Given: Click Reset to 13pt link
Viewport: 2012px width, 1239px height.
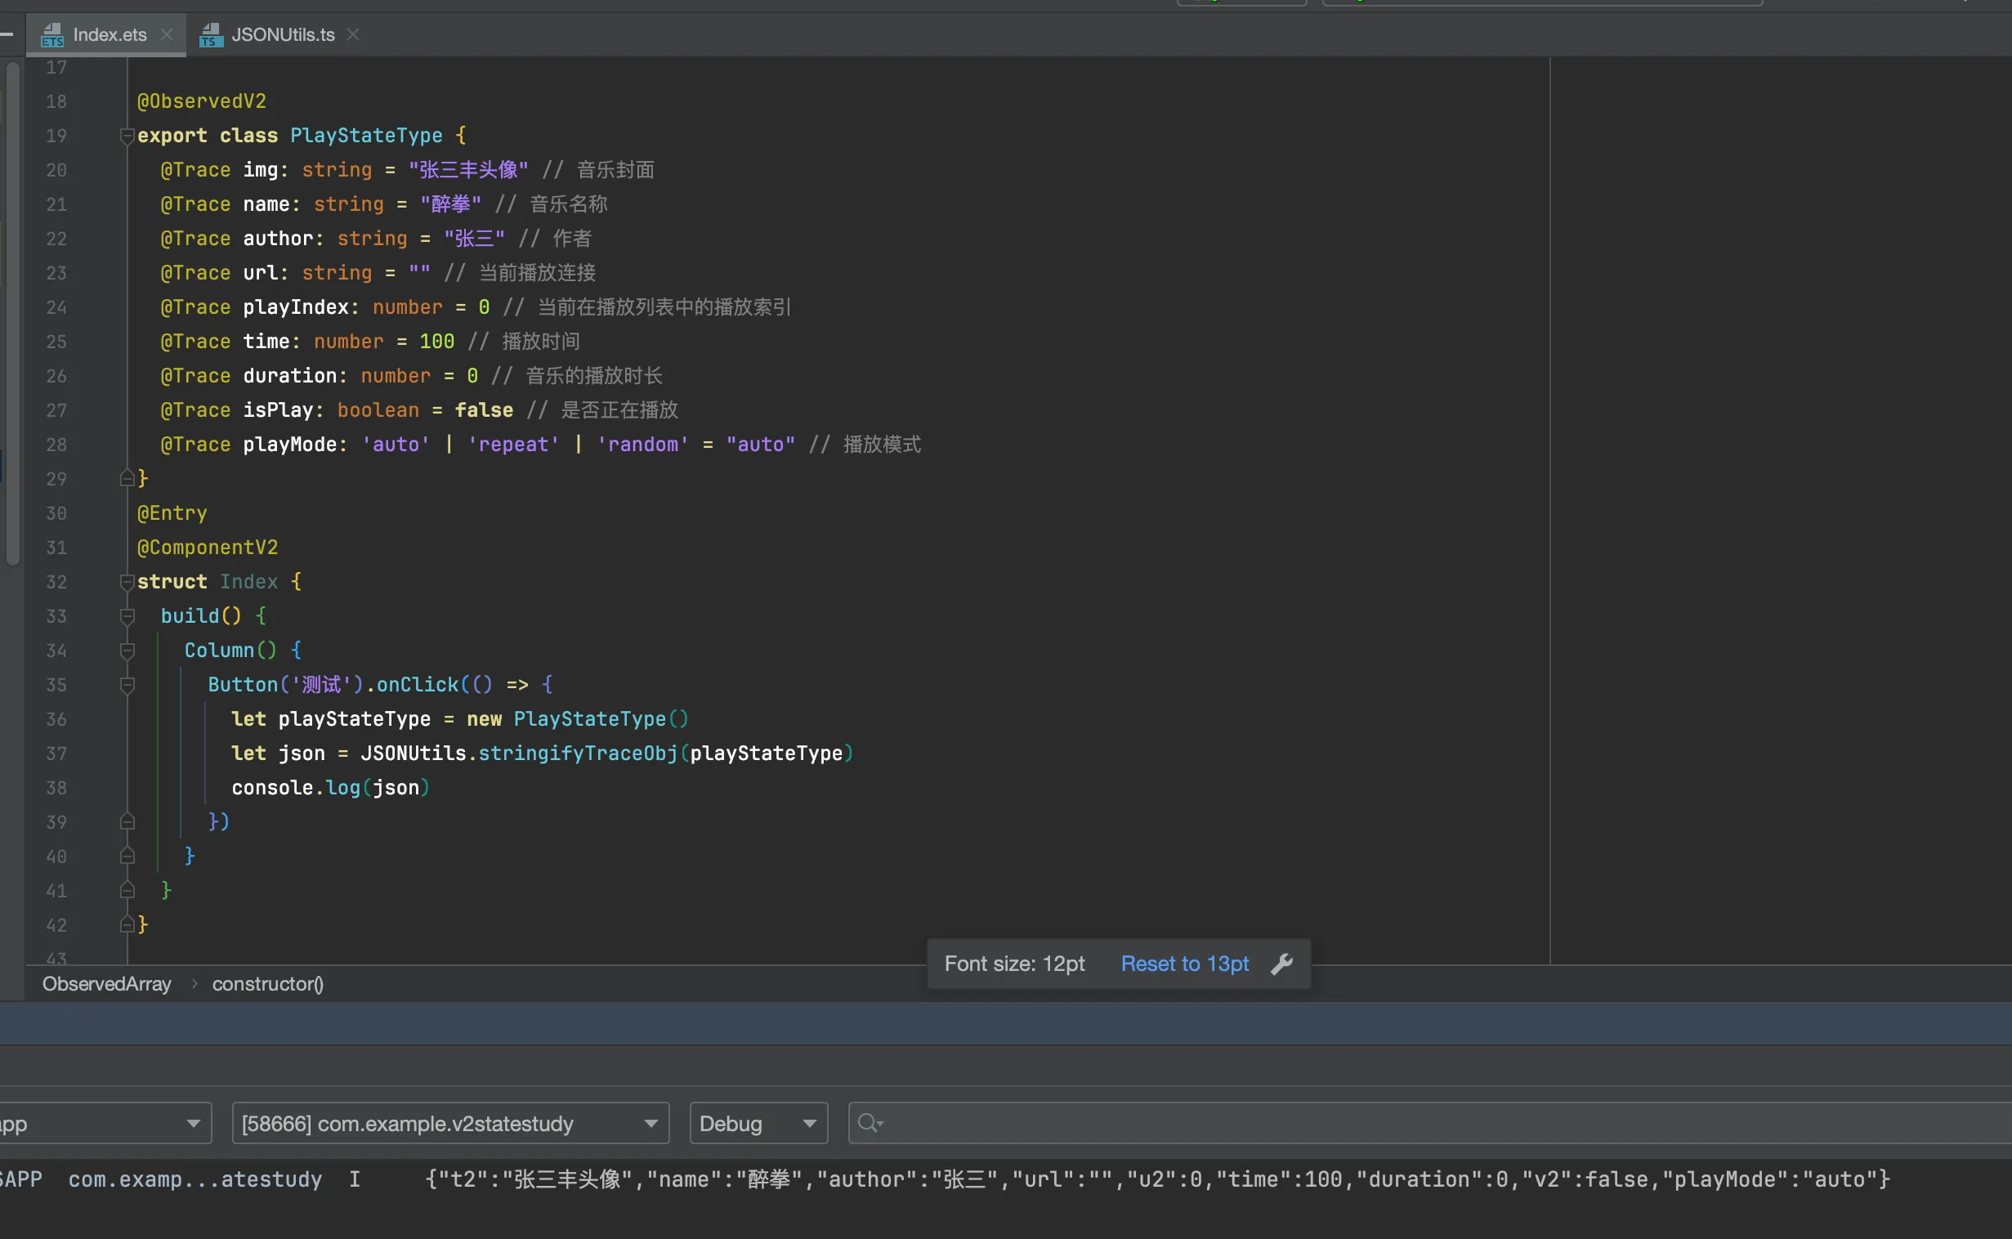Looking at the screenshot, I should tap(1185, 964).
